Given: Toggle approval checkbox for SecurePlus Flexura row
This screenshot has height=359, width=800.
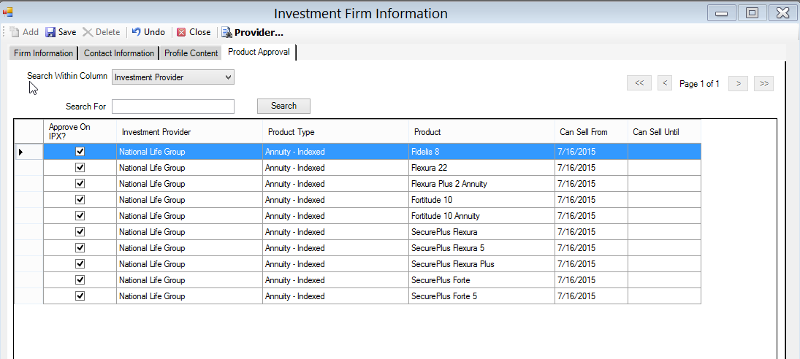Looking at the screenshot, I should tap(80, 232).
